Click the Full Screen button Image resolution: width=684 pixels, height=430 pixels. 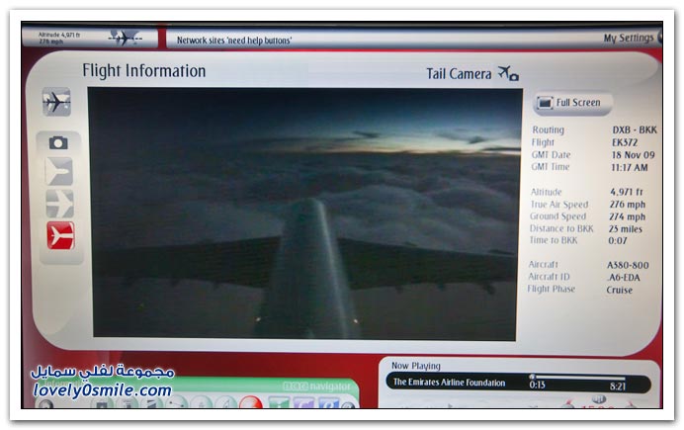pos(574,103)
